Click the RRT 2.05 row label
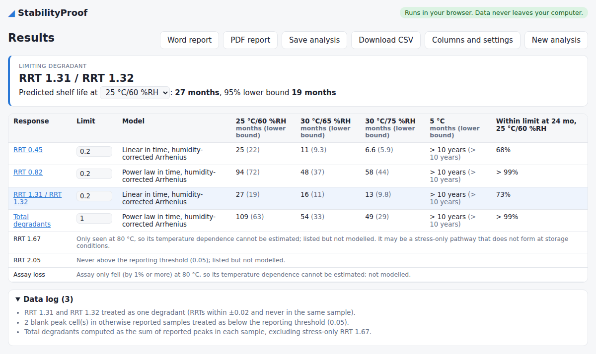 coord(27,260)
